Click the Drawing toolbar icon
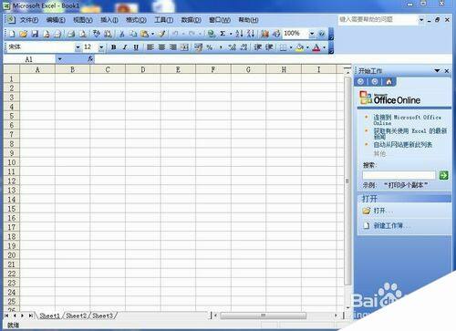456x331 pixels. point(276,34)
